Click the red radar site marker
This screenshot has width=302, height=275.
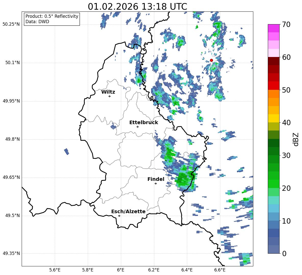click(211, 60)
